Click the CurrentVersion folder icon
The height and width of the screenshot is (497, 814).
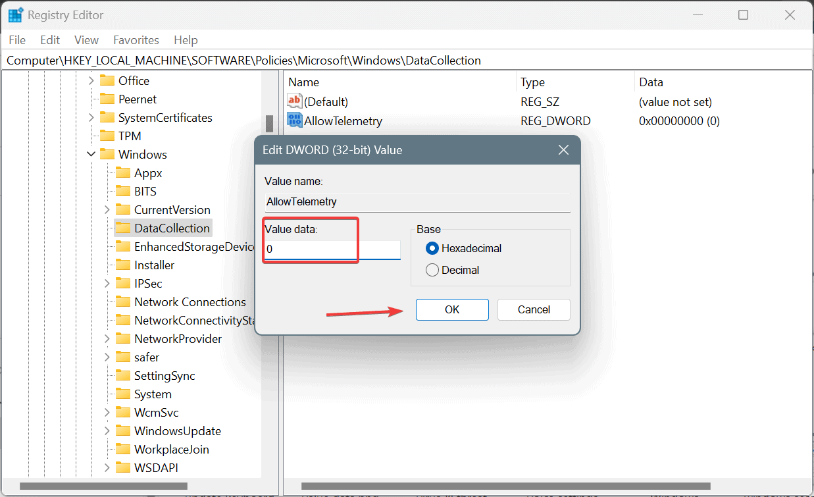[x=123, y=209]
